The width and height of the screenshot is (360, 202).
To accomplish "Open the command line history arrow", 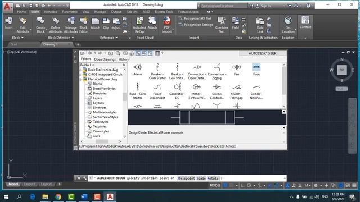I will (x=285, y=178).
